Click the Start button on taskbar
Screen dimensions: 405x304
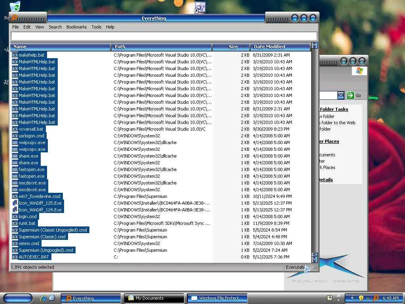(x=18, y=298)
